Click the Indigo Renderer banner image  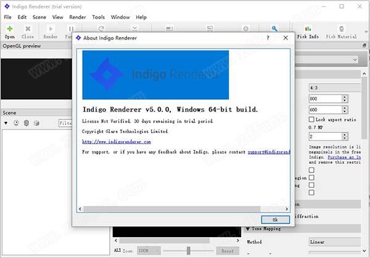click(155, 75)
